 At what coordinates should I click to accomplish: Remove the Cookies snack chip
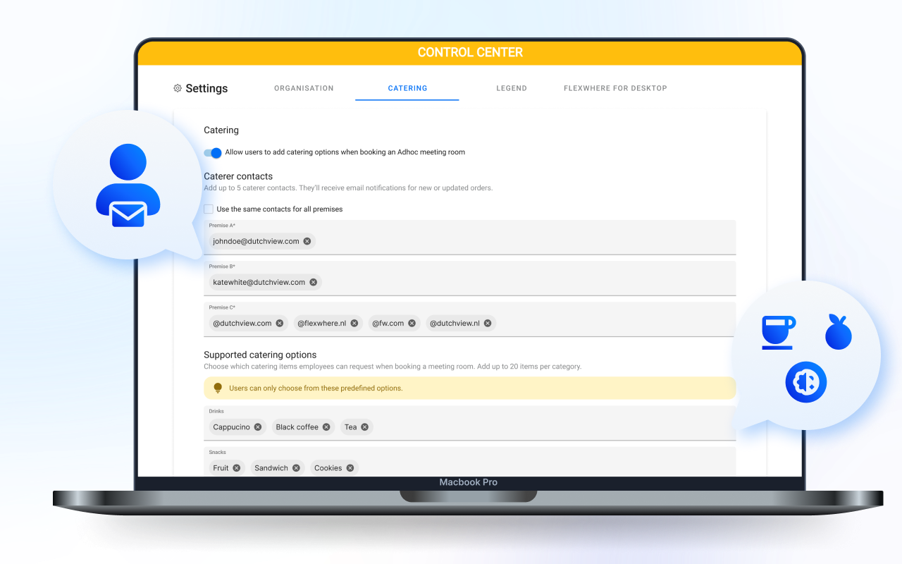pyautogui.click(x=350, y=468)
